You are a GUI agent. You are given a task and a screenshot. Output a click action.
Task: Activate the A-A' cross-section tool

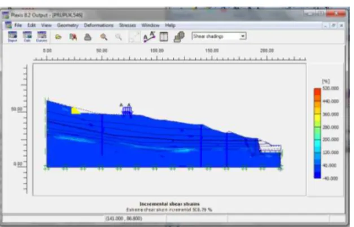[x=149, y=37]
